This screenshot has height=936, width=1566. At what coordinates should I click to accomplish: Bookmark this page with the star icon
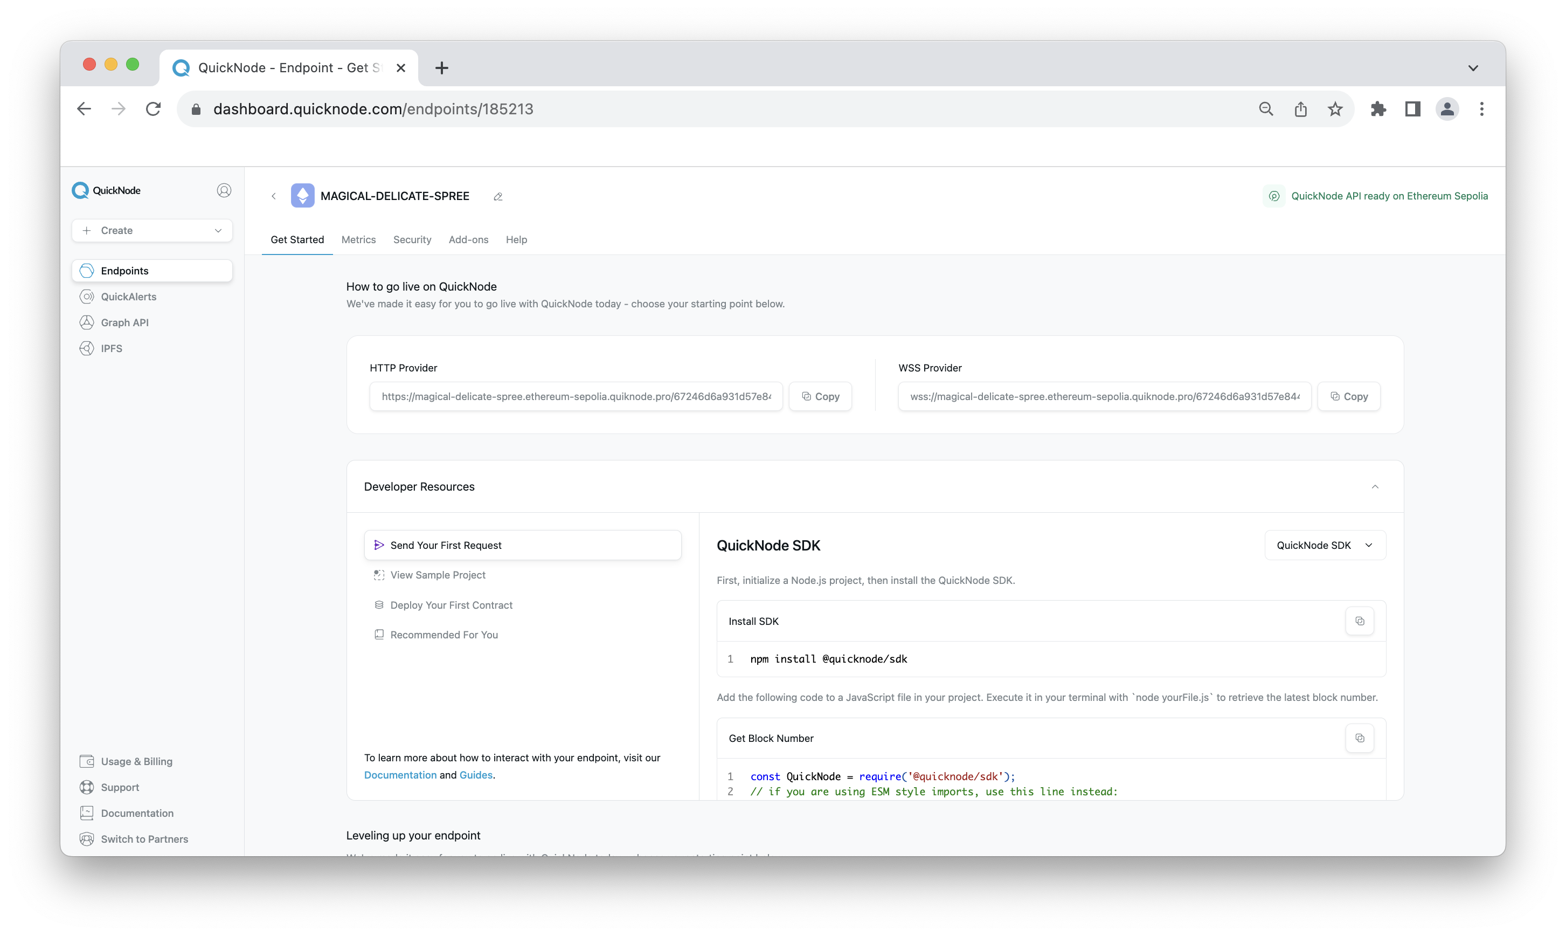coord(1335,109)
